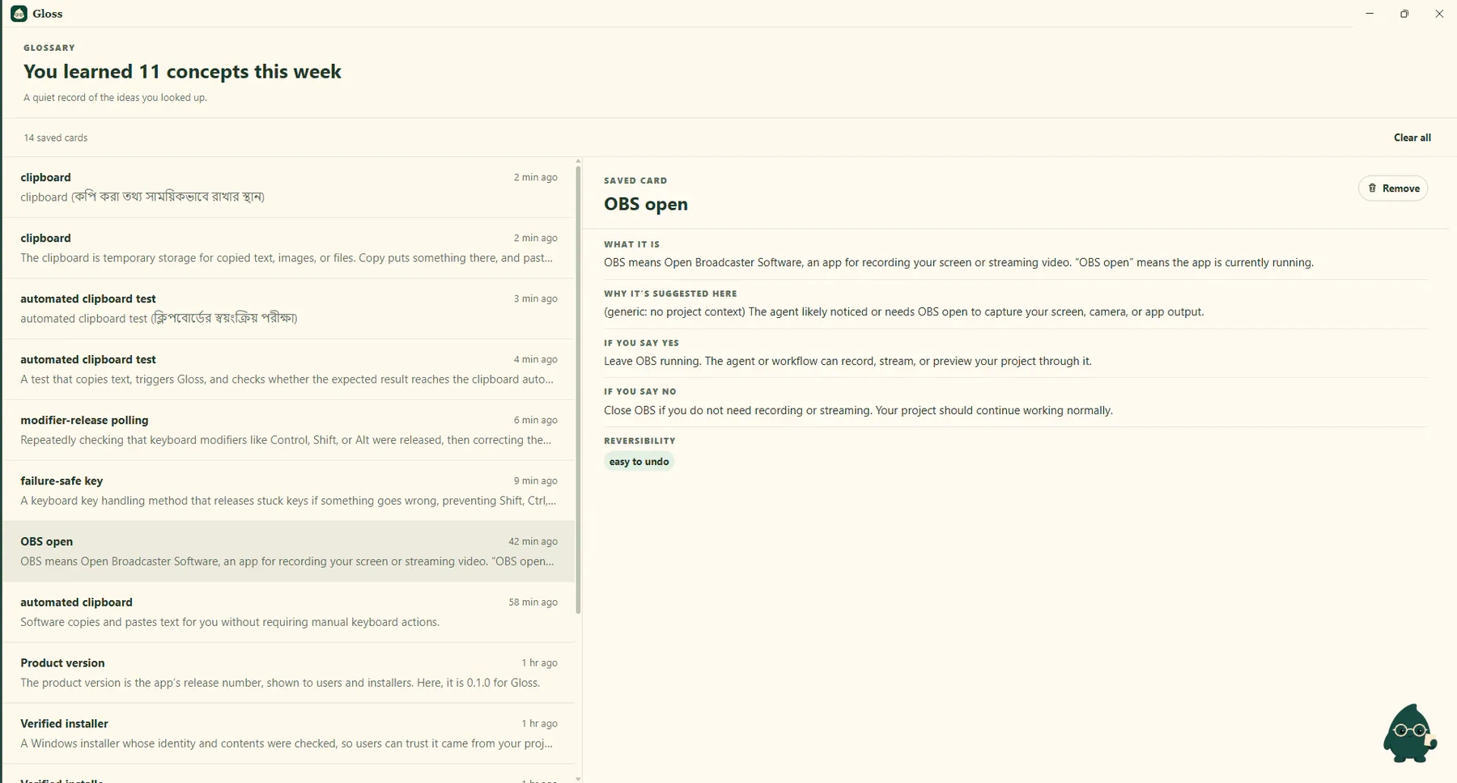Viewport: 1457px width, 783px height.
Task: Click the "14 saved cards" count text
Action: pos(56,138)
